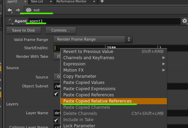Choose Revert to Previous Value
The image size is (188, 128).
114,52
